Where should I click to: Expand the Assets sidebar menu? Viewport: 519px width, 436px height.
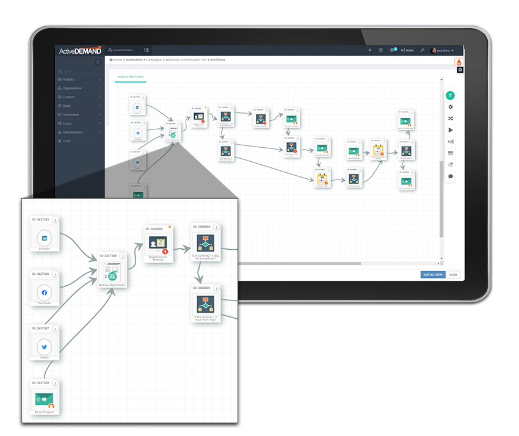pos(79,123)
